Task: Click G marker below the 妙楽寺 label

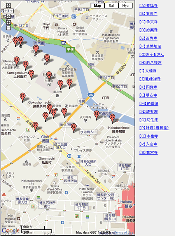Action: pos(64,112)
